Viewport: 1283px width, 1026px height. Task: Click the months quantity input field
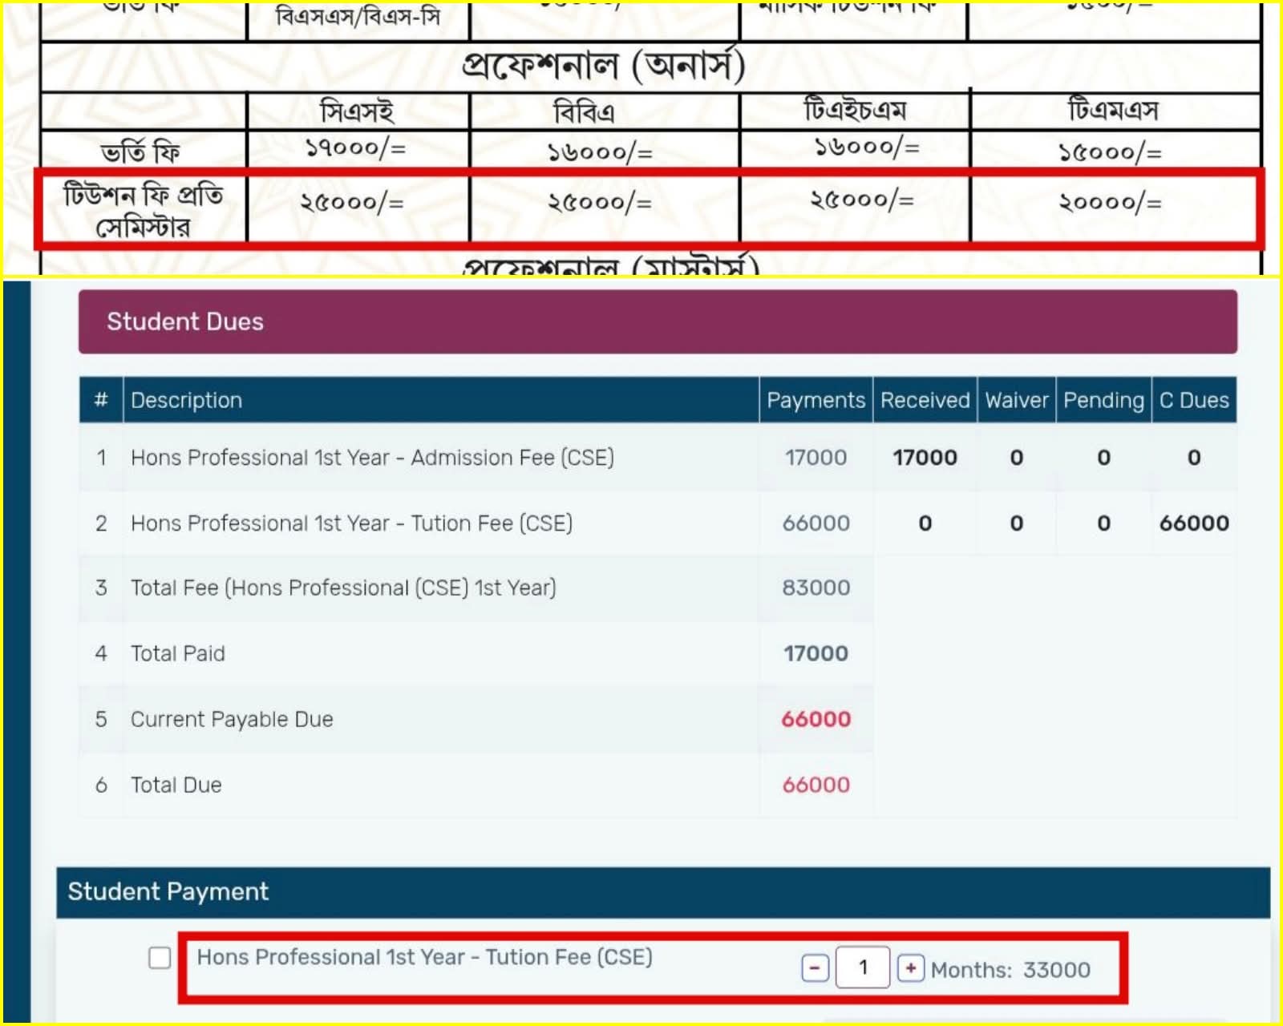(x=863, y=967)
